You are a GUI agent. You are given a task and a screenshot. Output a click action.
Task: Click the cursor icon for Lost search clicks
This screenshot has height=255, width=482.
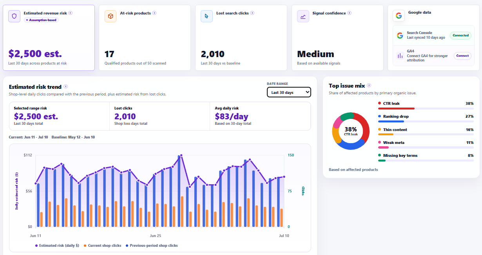(207, 16)
